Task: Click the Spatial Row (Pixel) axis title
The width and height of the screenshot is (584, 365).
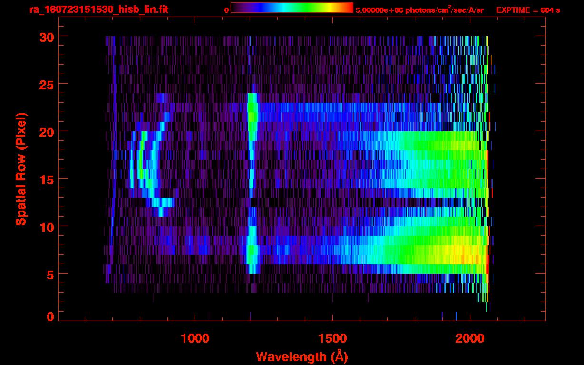Action: tap(21, 169)
